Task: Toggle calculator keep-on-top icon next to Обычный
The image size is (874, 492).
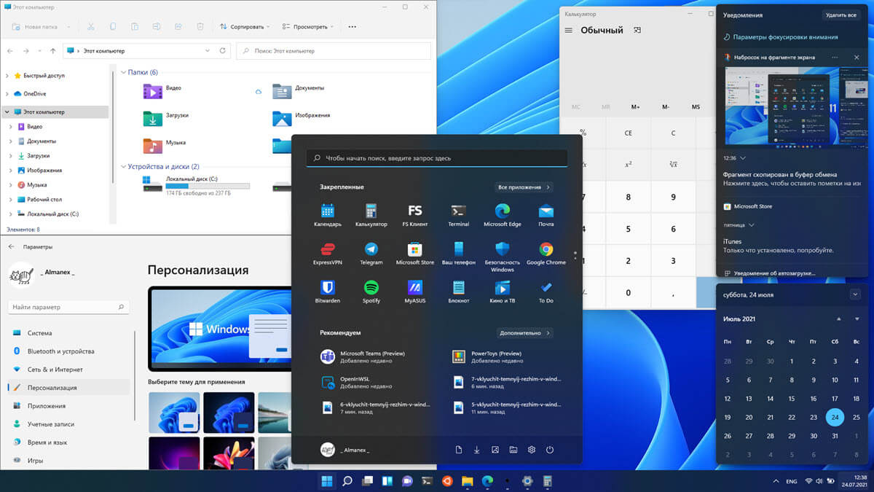Action: tap(637, 31)
